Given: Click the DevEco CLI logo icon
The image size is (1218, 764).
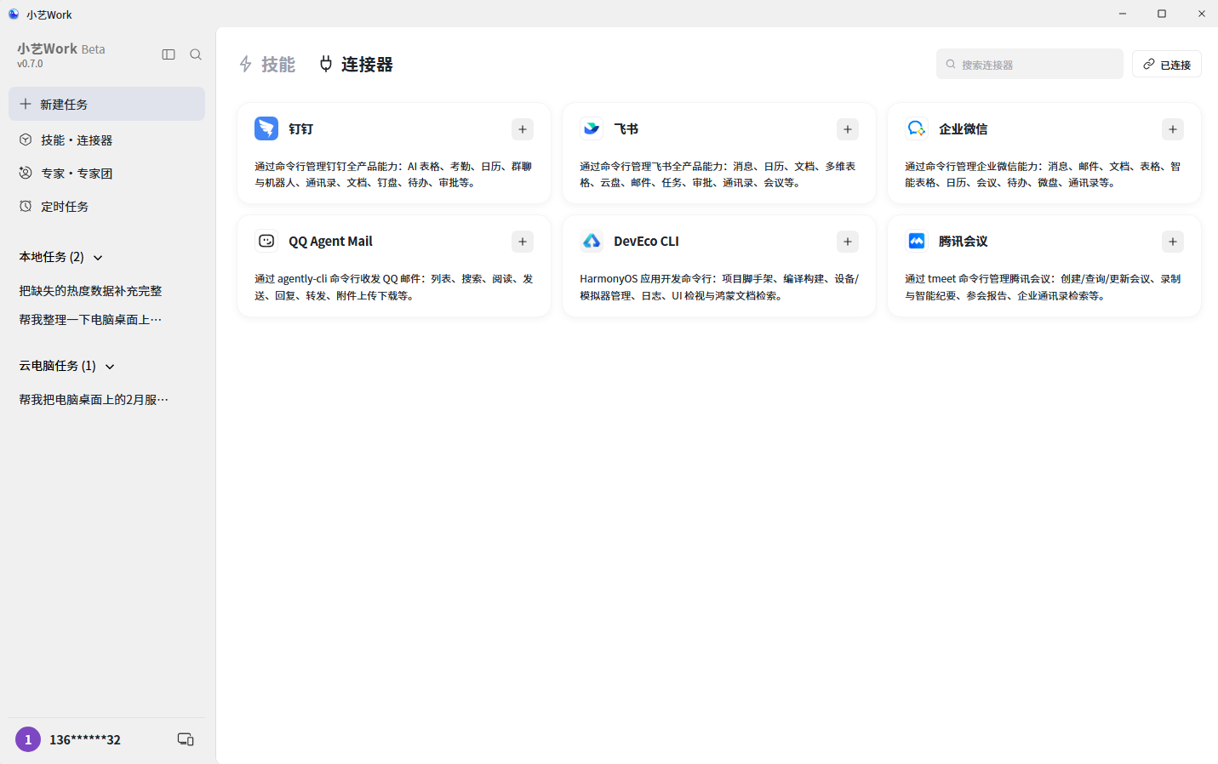Looking at the screenshot, I should (592, 241).
